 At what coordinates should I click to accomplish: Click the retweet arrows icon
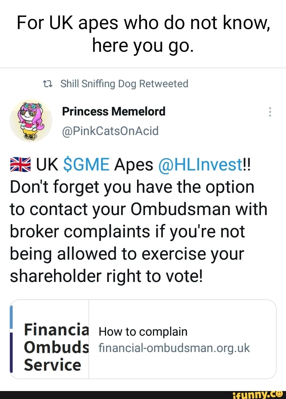(x=48, y=84)
